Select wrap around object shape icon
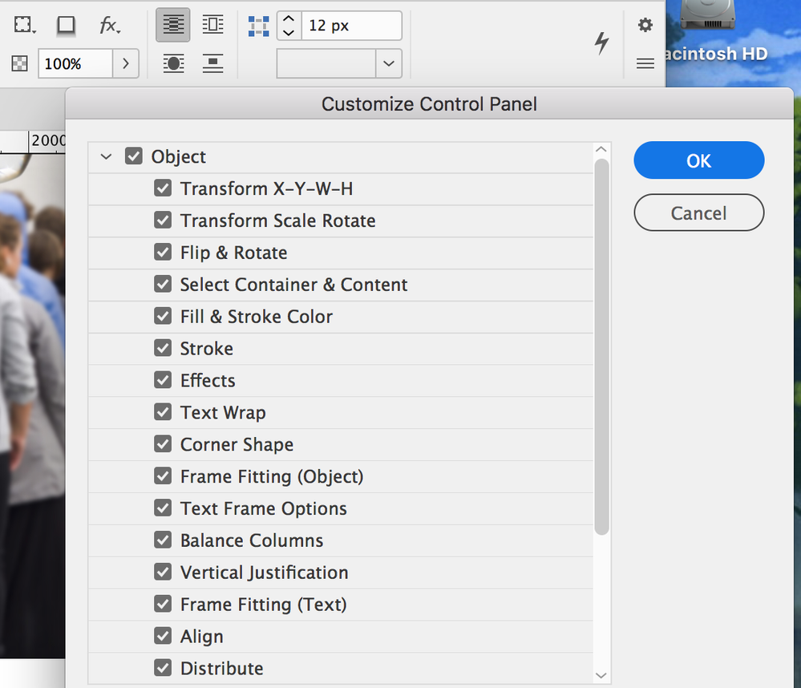The image size is (801, 688). [x=173, y=63]
